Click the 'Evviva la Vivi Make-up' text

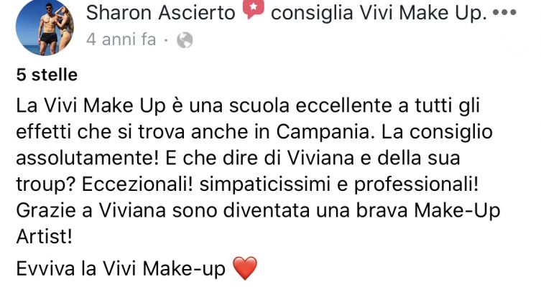pos(121,268)
